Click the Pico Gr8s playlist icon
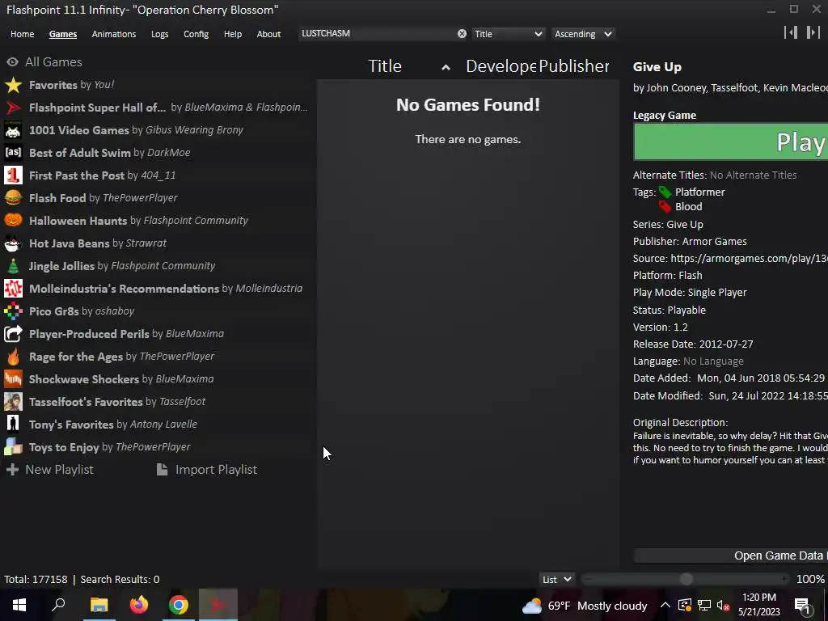828x621 pixels. click(13, 311)
